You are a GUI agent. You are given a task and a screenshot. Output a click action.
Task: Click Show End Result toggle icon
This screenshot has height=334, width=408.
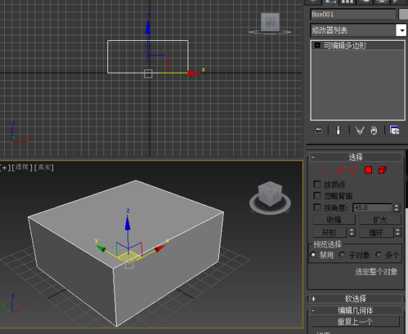[338, 130]
